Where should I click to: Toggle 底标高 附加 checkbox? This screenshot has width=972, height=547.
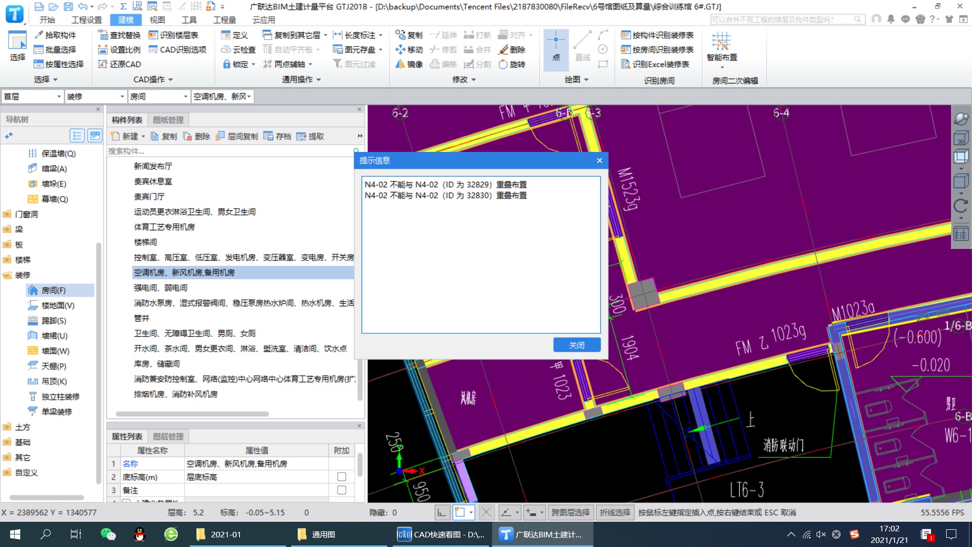point(342,477)
